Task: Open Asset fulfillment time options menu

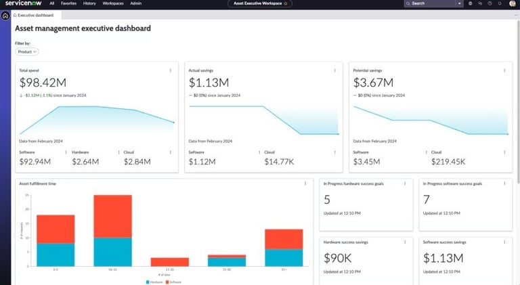Action: click(305, 183)
